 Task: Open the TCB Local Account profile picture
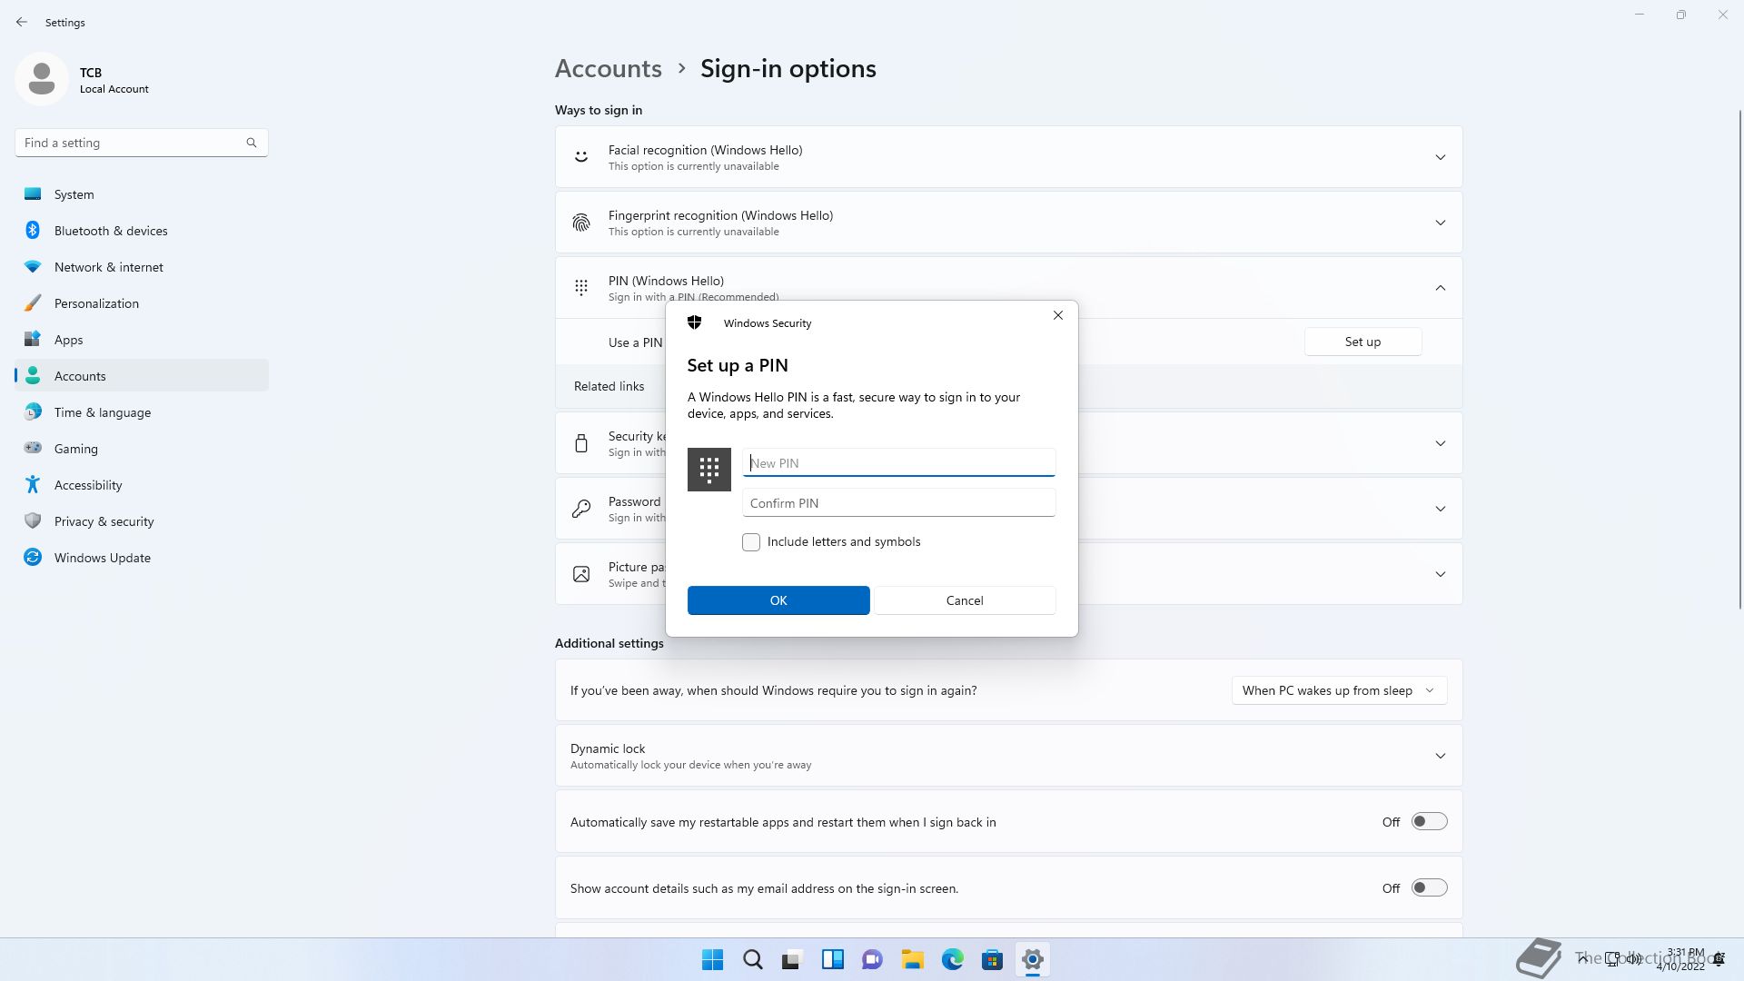pos(42,79)
